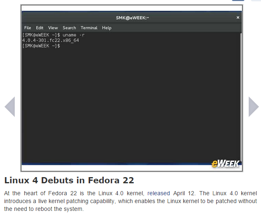
Task: Click the Fedora 22 terminal slide image
Action: pyautogui.click(x=132, y=88)
